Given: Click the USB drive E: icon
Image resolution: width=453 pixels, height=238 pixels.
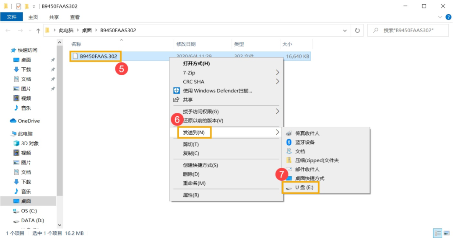Looking at the screenshot, I should [289, 187].
